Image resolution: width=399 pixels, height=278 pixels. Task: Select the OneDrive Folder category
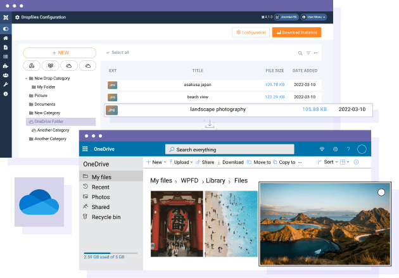coord(61,122)
